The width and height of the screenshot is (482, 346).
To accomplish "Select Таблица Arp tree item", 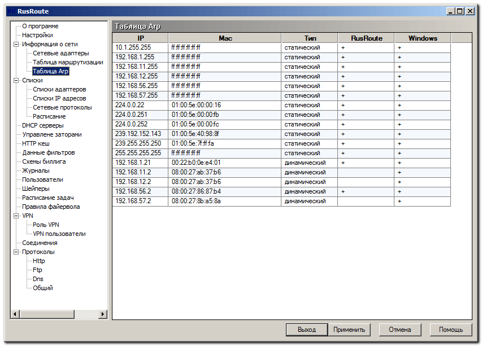I will click(51, 71).
